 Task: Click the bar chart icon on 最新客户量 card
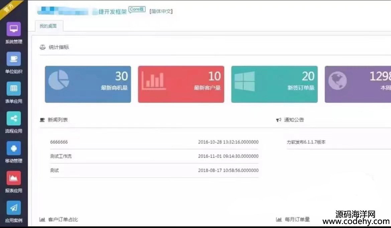[154, 81]
